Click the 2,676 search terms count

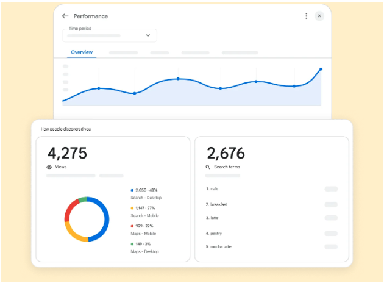(x=226, y=153)
